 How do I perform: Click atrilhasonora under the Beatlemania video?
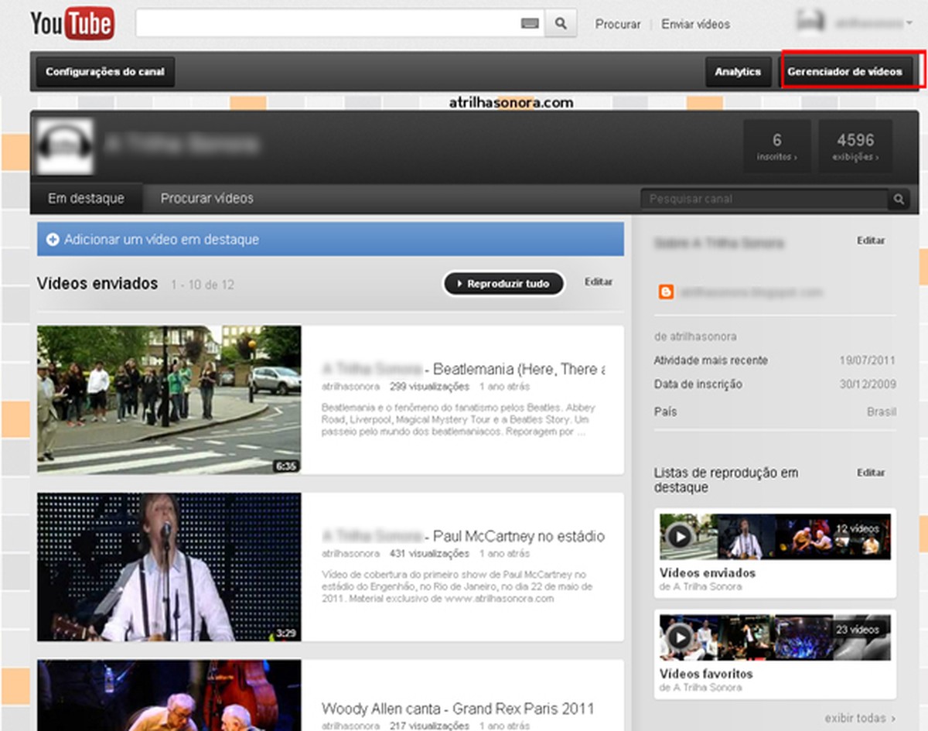click(350, 386)
